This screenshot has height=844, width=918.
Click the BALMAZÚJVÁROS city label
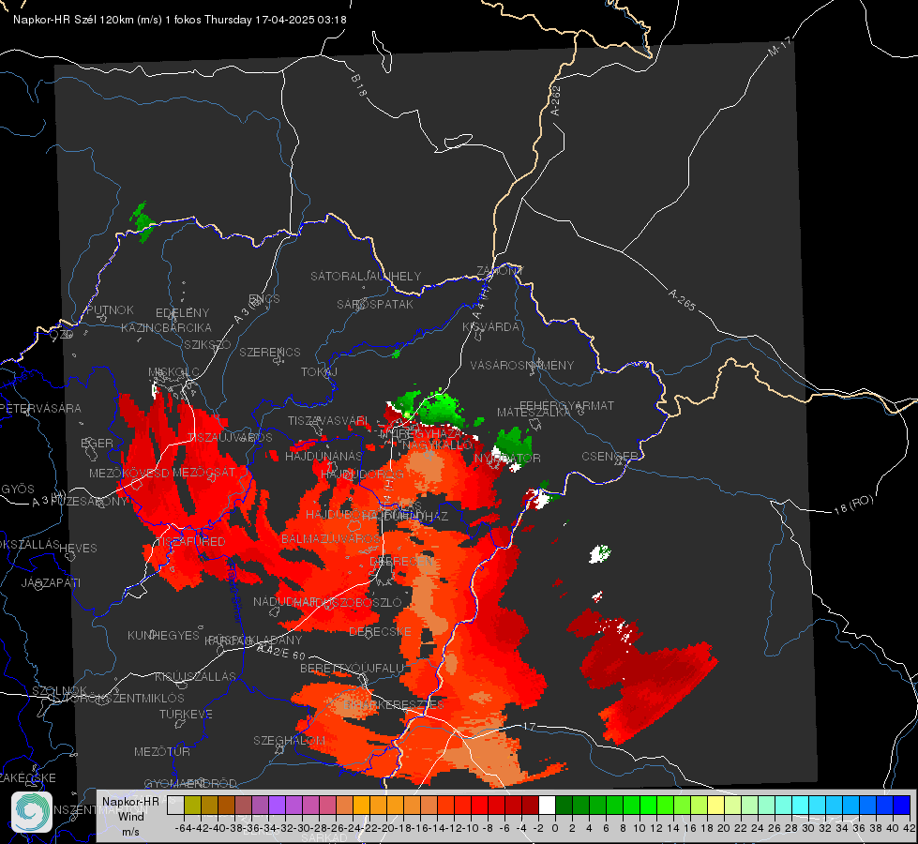pos(331,539)
